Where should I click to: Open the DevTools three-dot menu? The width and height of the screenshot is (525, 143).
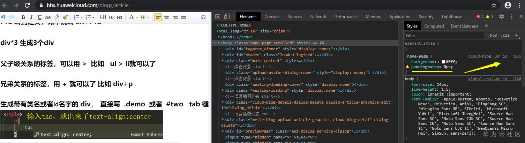(512, 16)
